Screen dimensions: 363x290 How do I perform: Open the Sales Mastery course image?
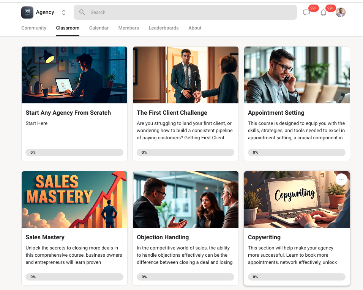[74, 200]
